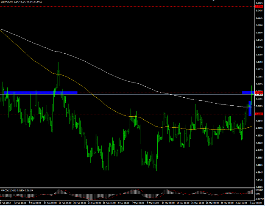Click the red 5.0000 price level tag
The width and height of the screenshot is (265, 206).
(259, 114)
